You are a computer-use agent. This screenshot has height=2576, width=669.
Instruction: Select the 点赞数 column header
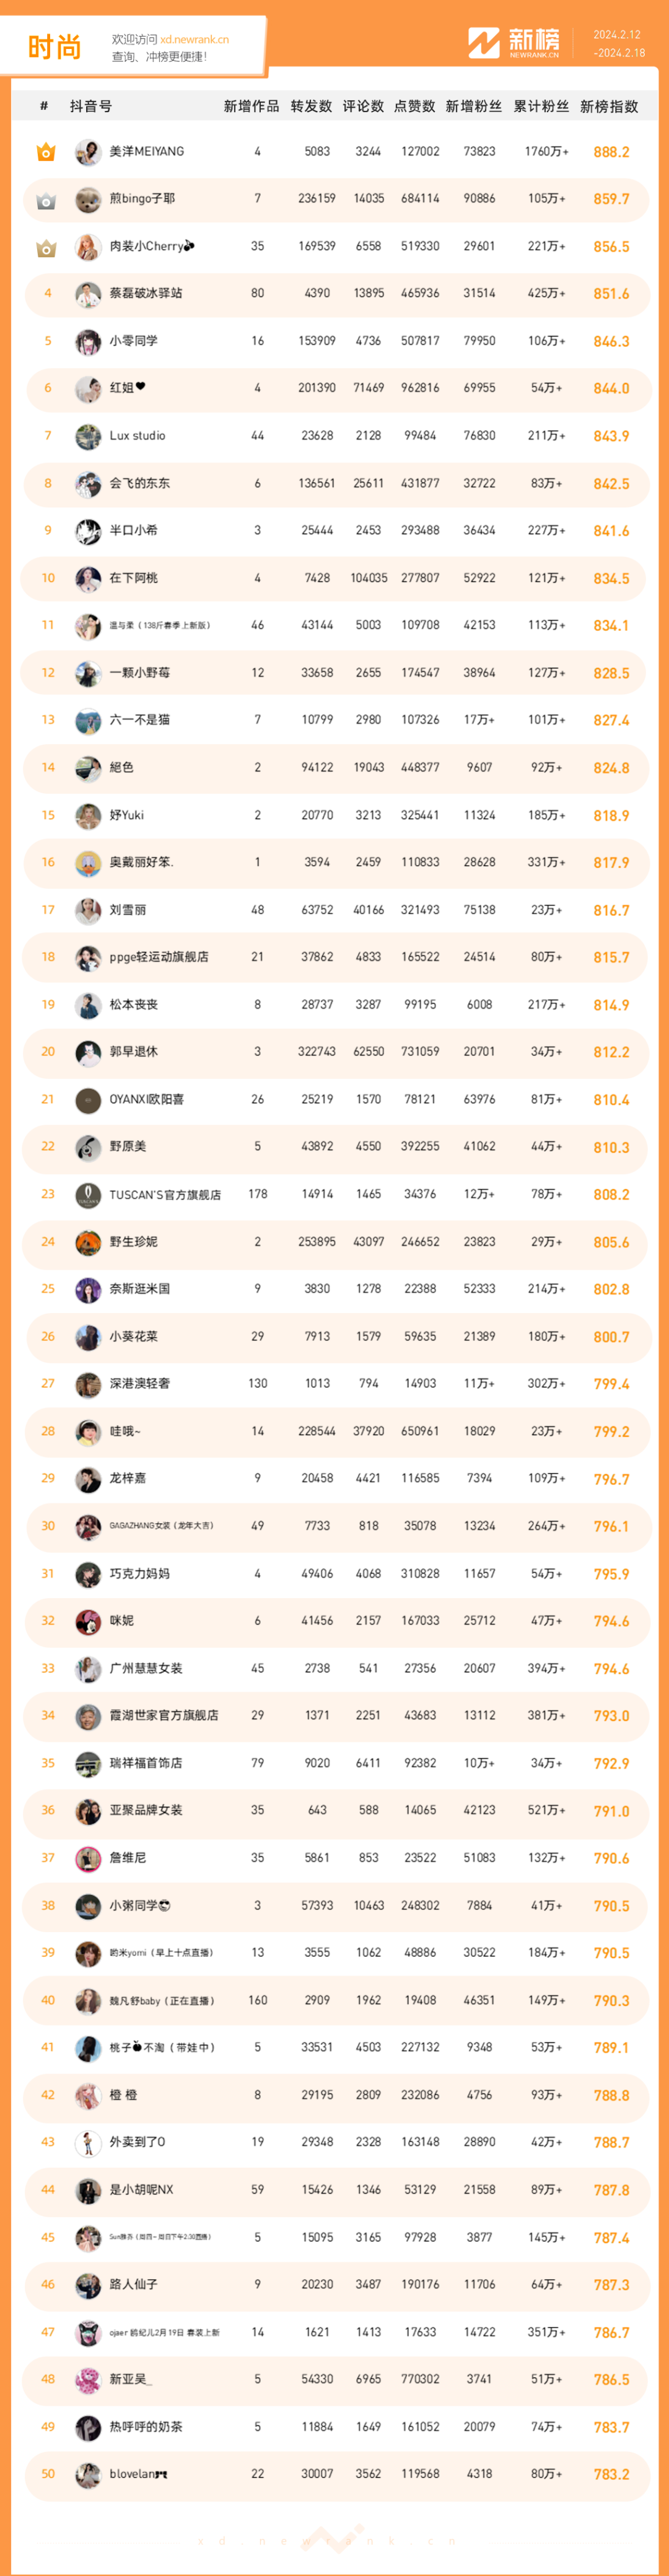[415, 106]
